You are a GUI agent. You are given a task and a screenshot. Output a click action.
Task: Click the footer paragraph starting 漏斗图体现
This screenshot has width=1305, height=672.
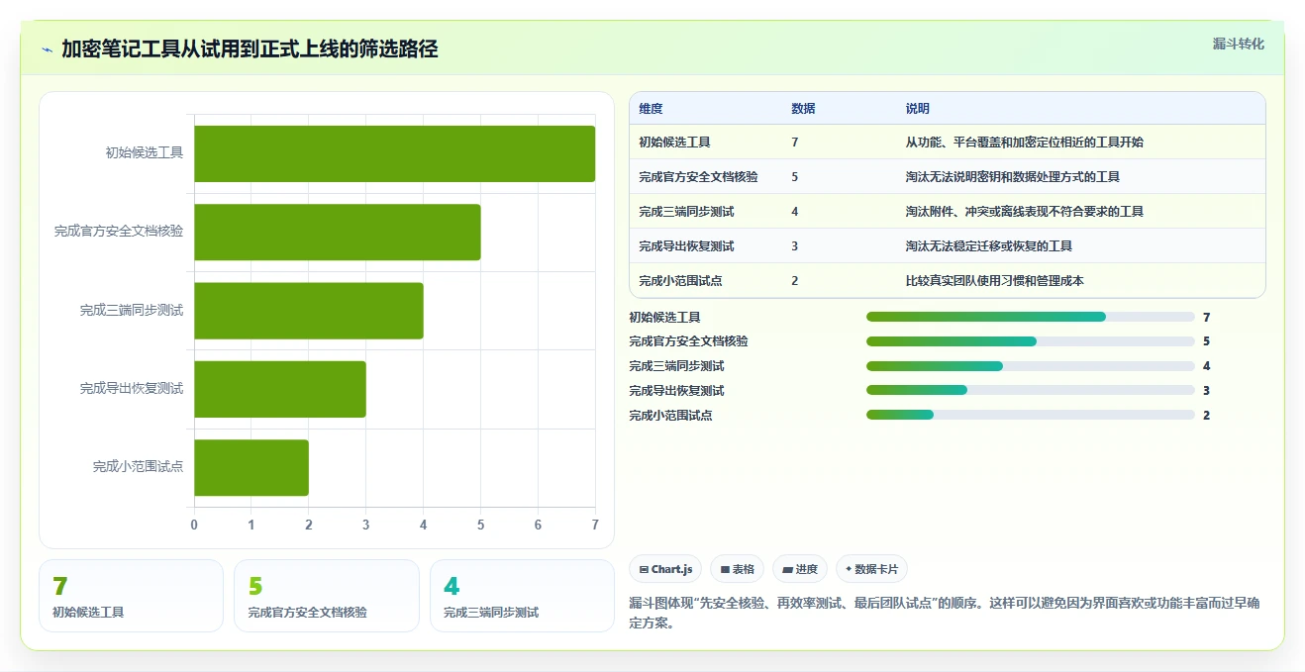coord(945,613)
